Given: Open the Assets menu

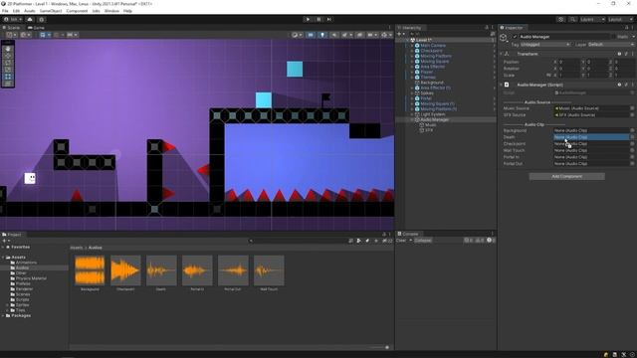Looking at the screenshot, I should tap(30, 11).
